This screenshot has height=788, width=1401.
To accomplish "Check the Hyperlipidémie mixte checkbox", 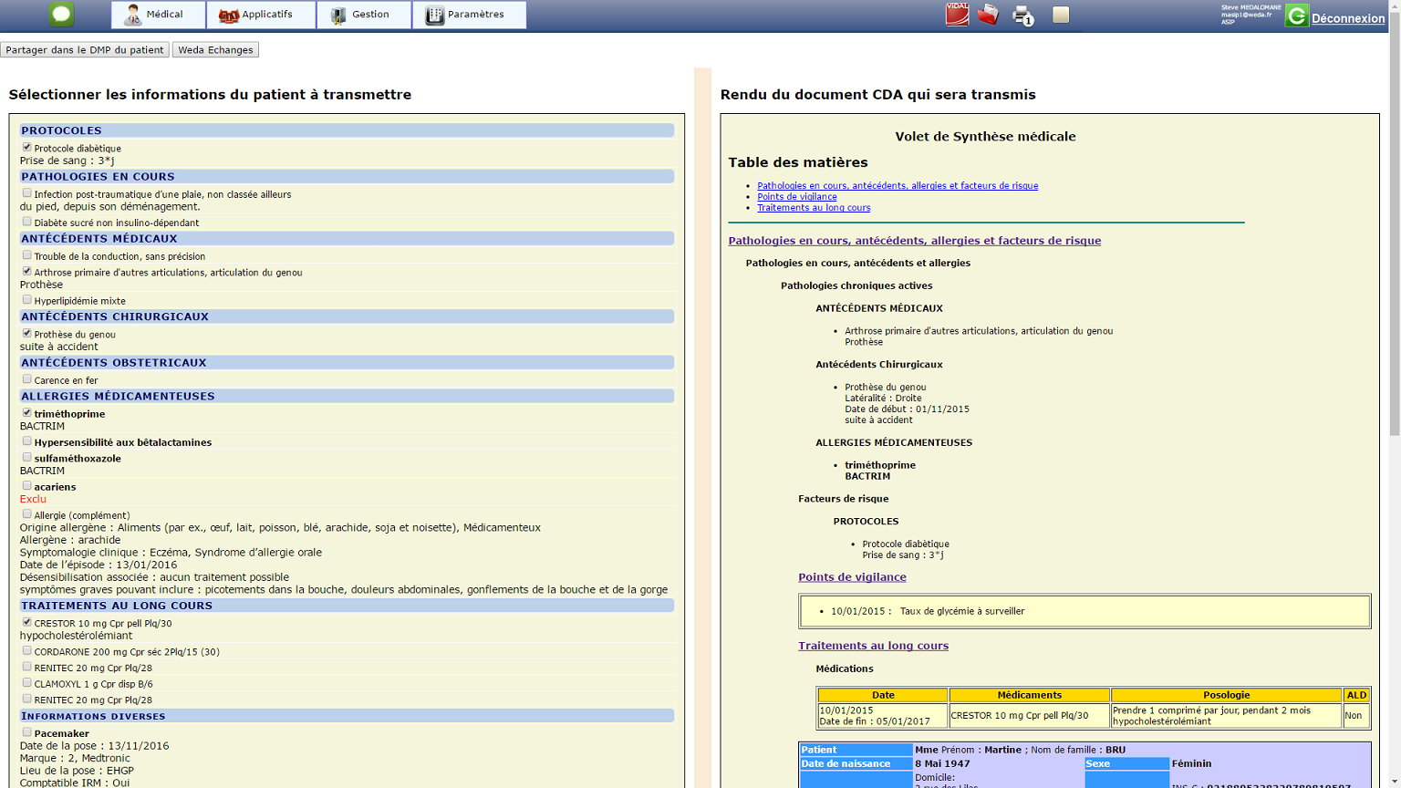I will coord(26,299).
